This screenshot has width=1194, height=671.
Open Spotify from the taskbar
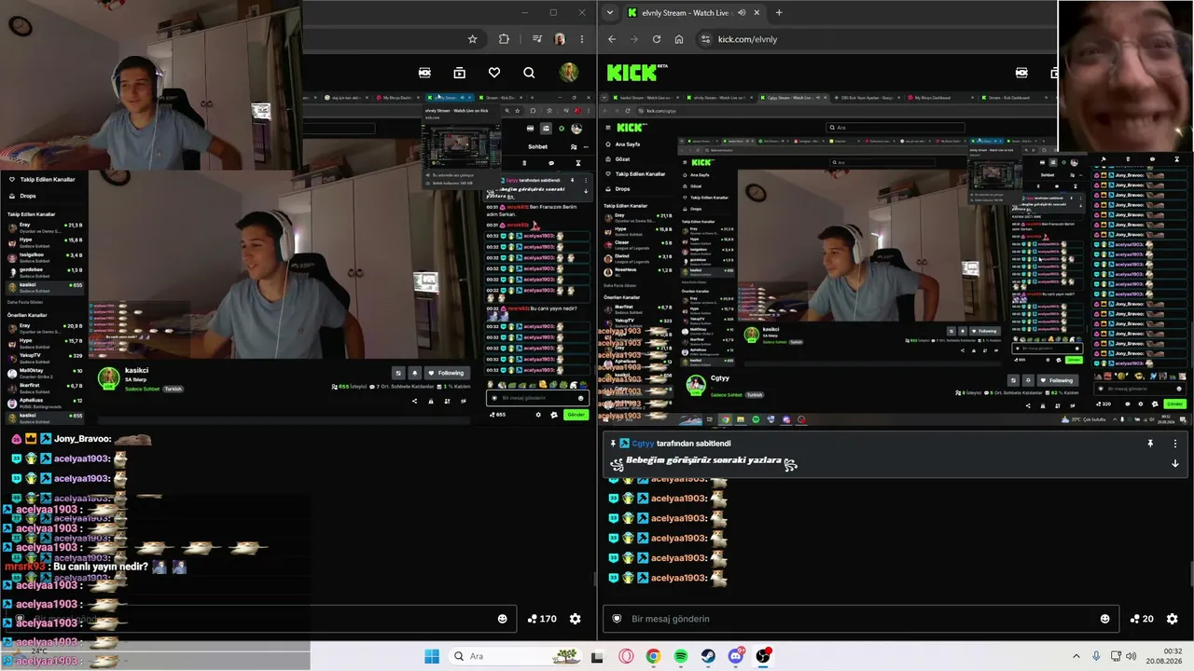(x=681, y=656)
